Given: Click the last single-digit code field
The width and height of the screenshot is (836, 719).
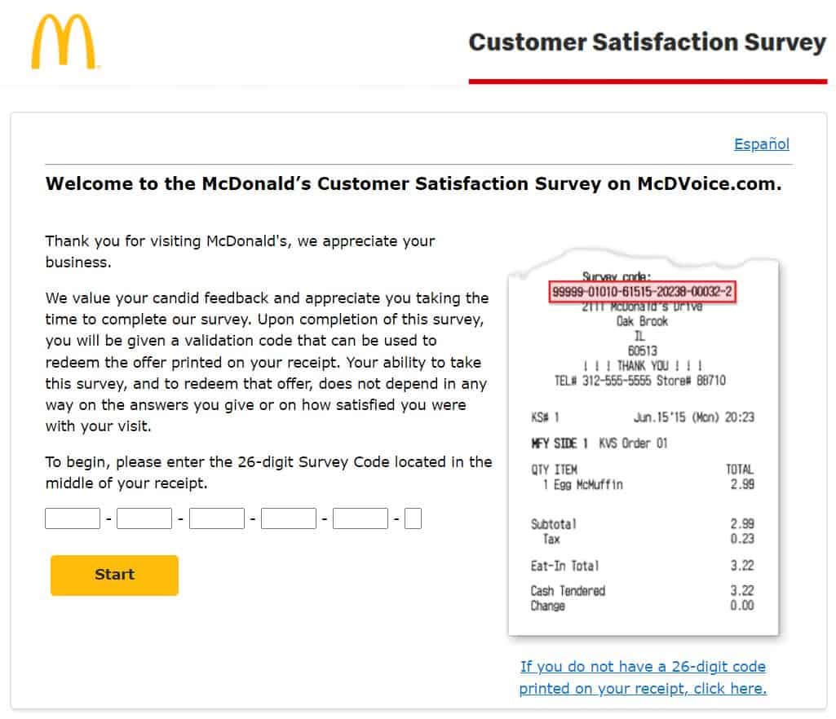Looking at the screenshot, I should pyautogui.click(x=413, y=518).
